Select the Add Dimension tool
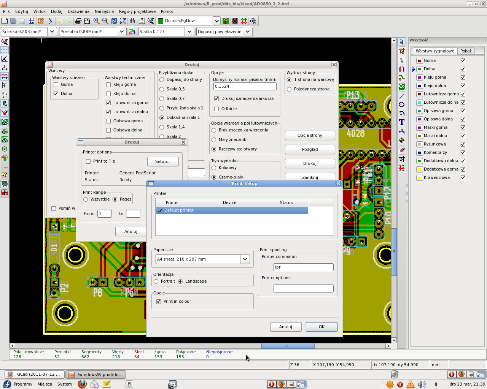This screenshot has height=389, width=487. click(x=402, y=131)
